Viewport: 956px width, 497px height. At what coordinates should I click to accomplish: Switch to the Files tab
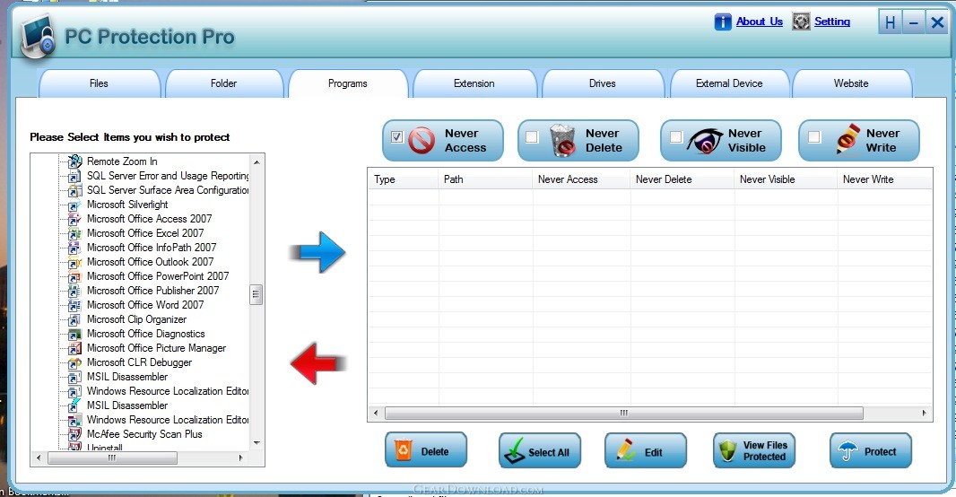(99, 83)
